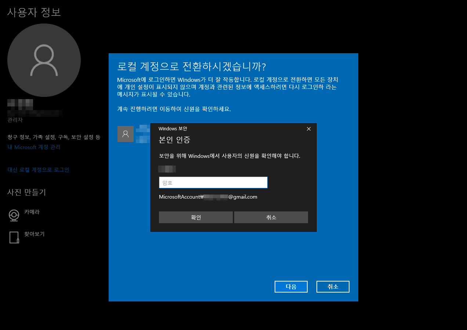Select the document icon next to 찾아보기
467x330 pixels.
coord(14,237)
